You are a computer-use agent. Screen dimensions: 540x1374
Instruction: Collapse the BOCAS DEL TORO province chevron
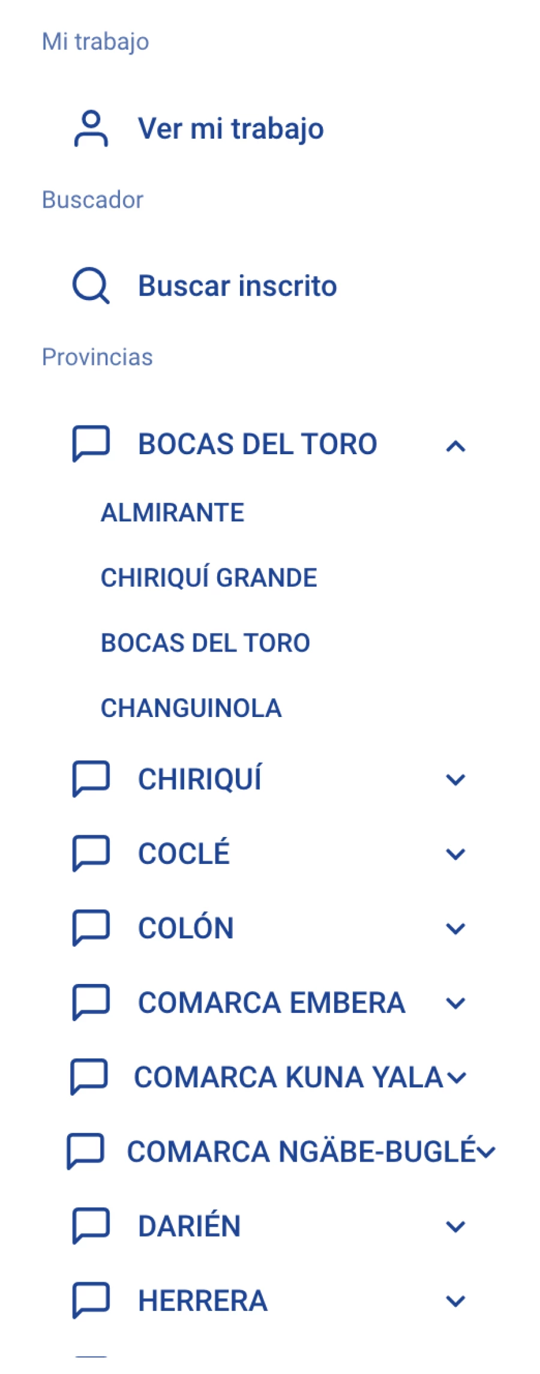click(456, 446)
